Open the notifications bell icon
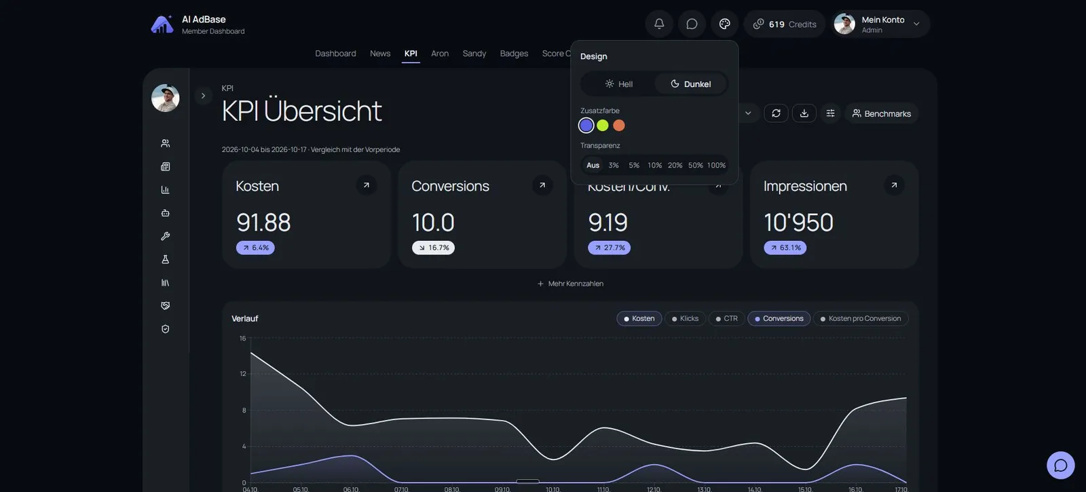The width and height of the screenshot is (1086, 492). coord(659,24)
